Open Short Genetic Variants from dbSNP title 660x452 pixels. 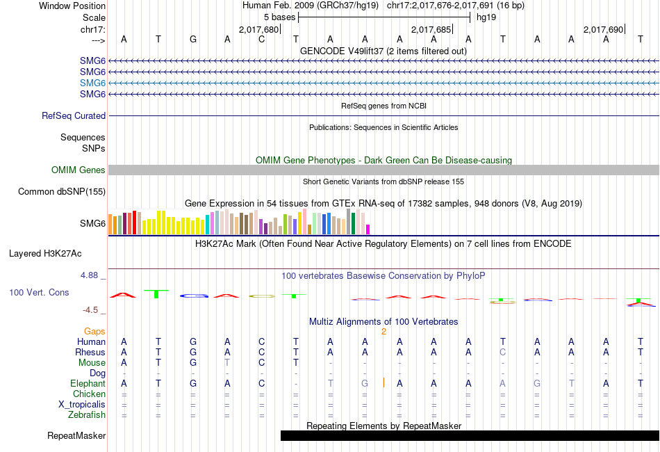[383, 181]
